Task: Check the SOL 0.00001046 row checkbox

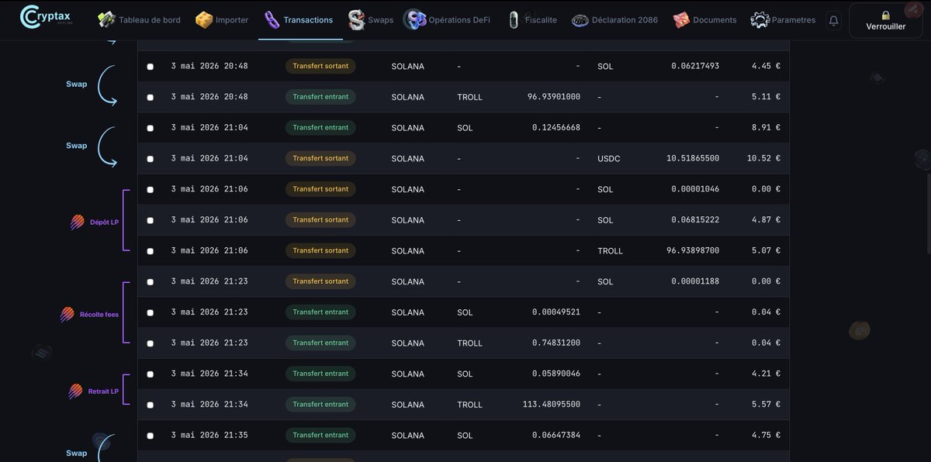Action: [150, 190]
